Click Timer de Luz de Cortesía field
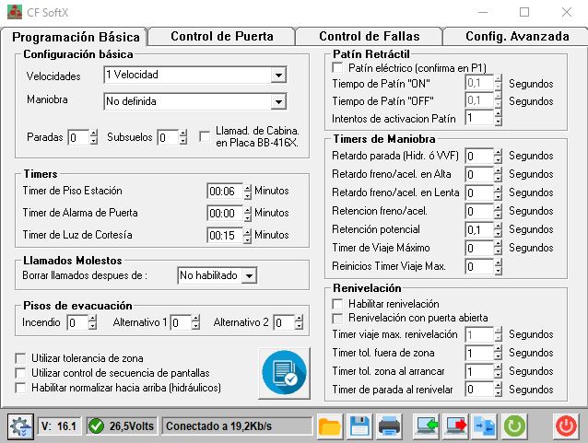588x443 pixels. coord(225,236)
